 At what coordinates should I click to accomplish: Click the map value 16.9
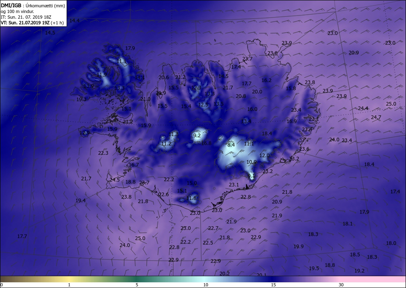292,121
